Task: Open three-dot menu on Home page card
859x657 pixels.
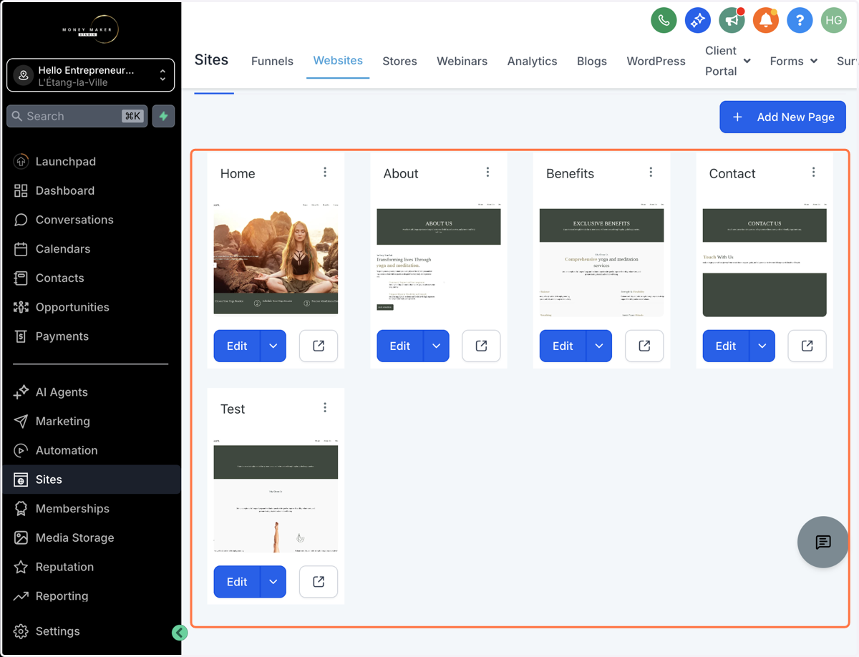Action: (325, 172)
